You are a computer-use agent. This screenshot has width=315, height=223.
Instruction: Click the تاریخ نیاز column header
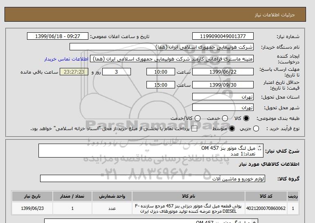coord(32,196)
